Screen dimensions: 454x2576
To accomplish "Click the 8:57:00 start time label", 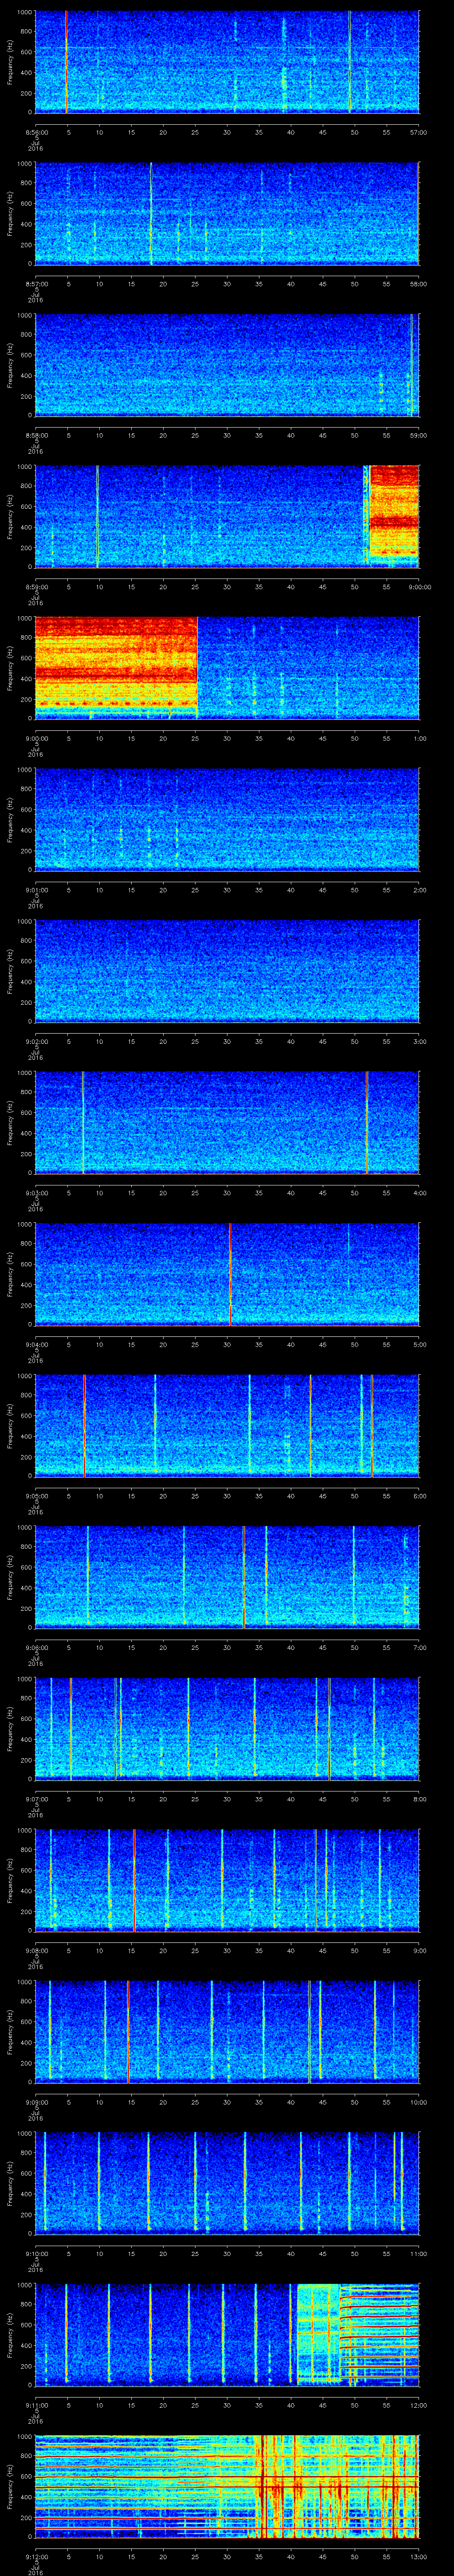I will 36,284.
